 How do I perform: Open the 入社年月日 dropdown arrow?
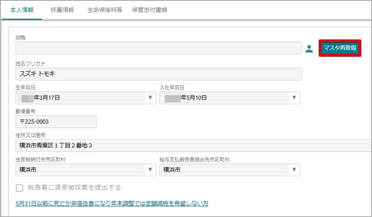(294, 98)
